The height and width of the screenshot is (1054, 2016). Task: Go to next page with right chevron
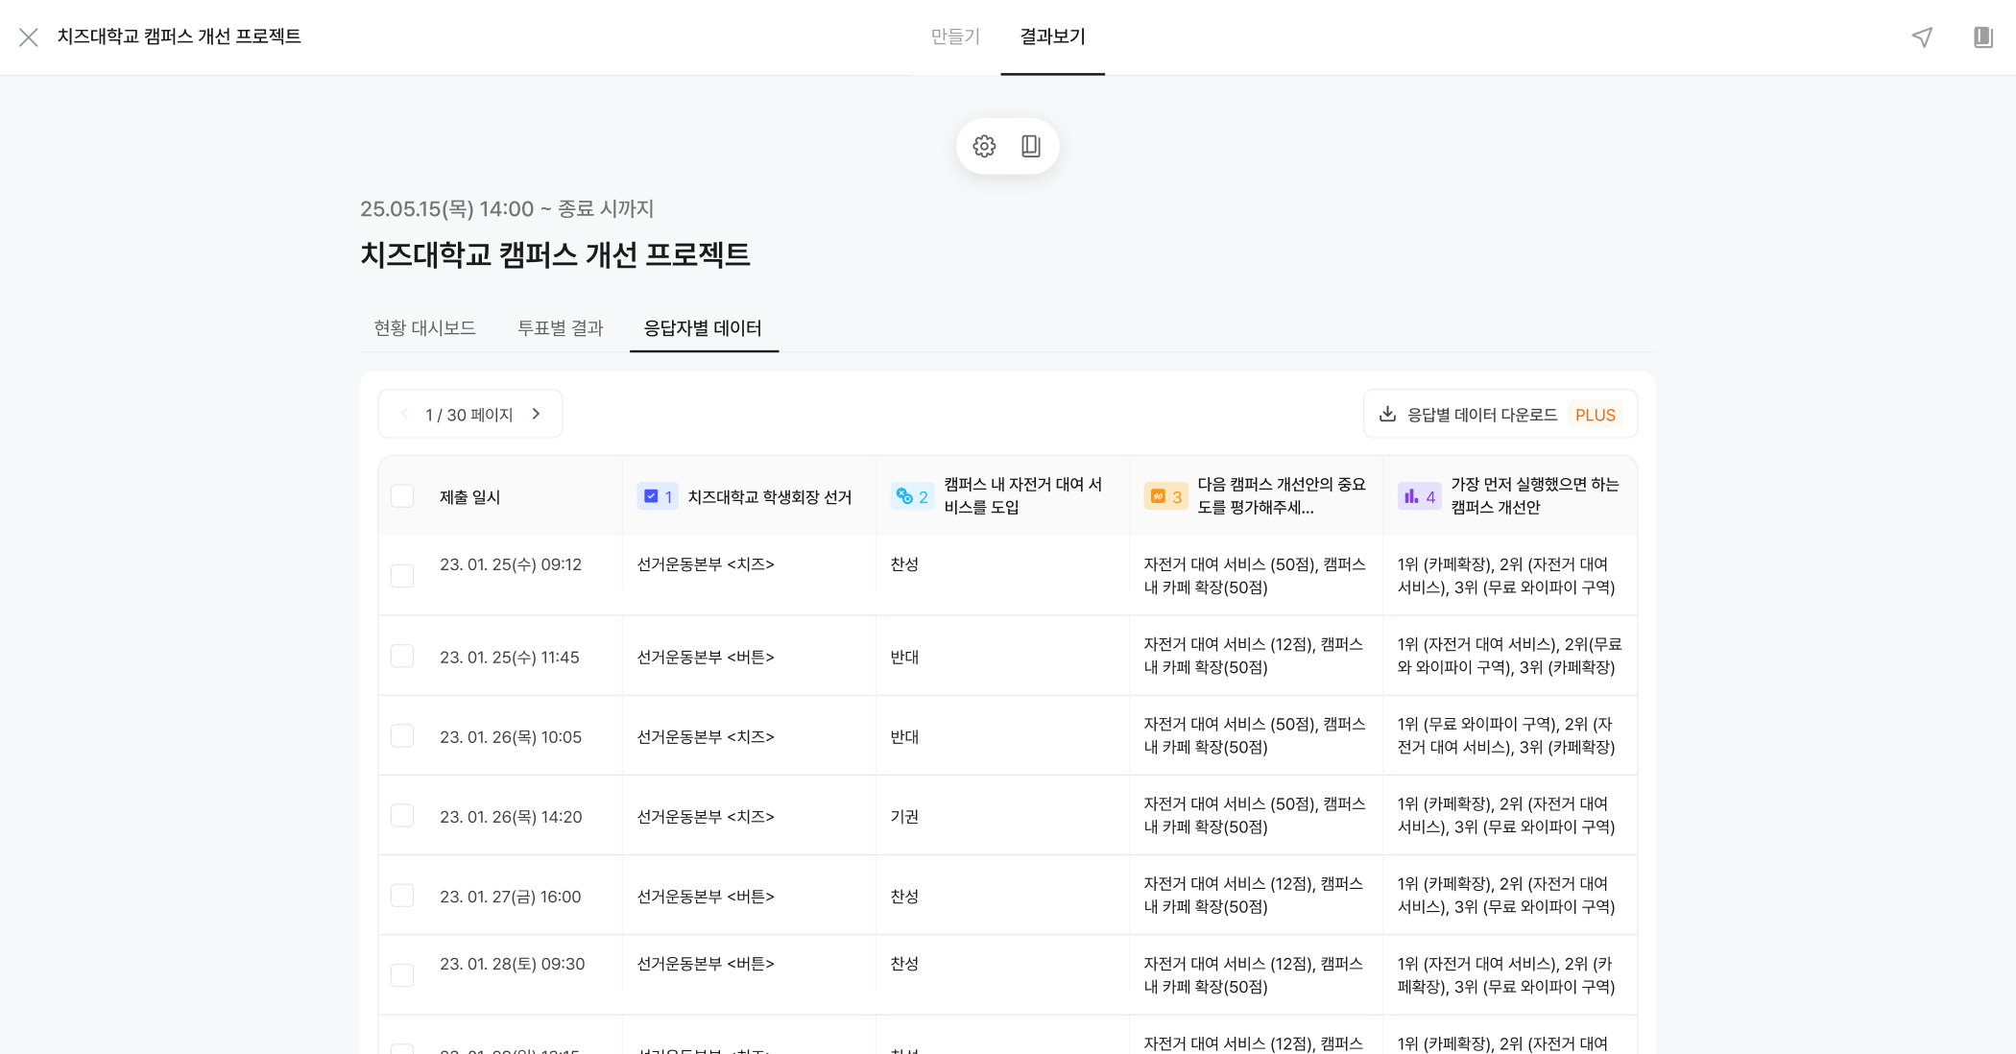(x=537, y=414)
